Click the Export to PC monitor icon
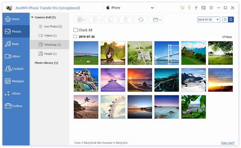 110,20
